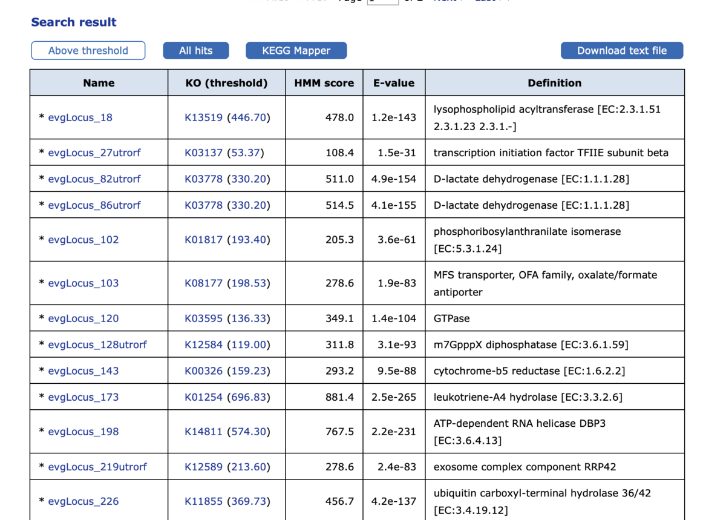Image resolution: width=726 pixels, height=520 pixels.
Task: Open KO entry K13519
Action: point(203,117)
